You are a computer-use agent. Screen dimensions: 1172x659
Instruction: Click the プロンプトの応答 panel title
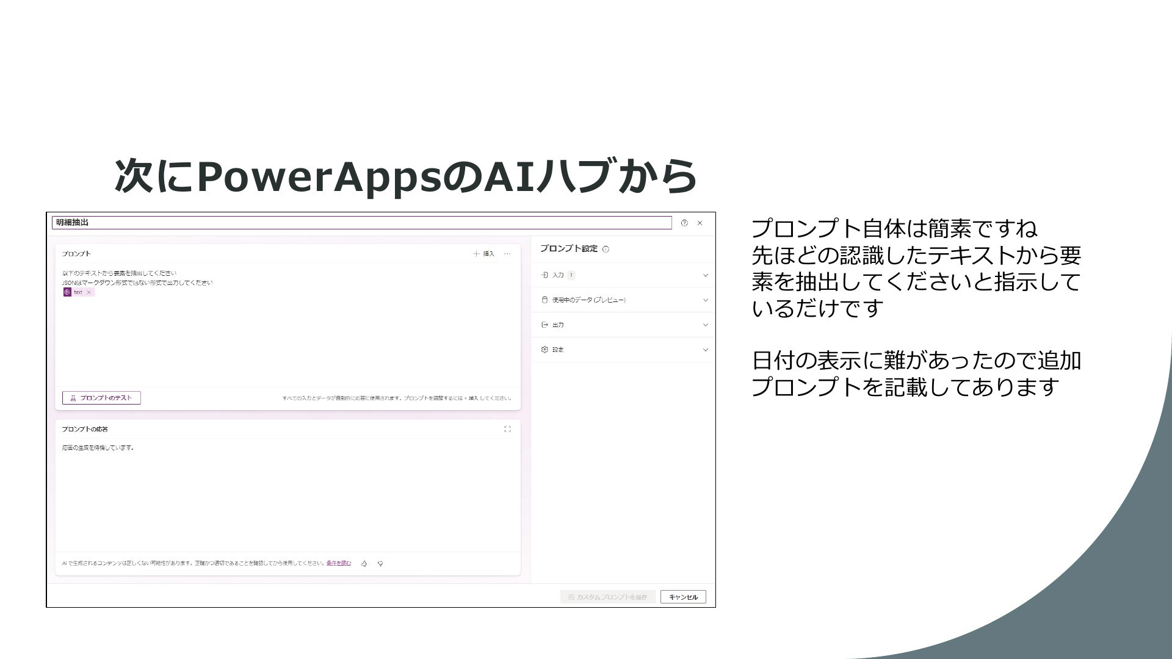85,430
